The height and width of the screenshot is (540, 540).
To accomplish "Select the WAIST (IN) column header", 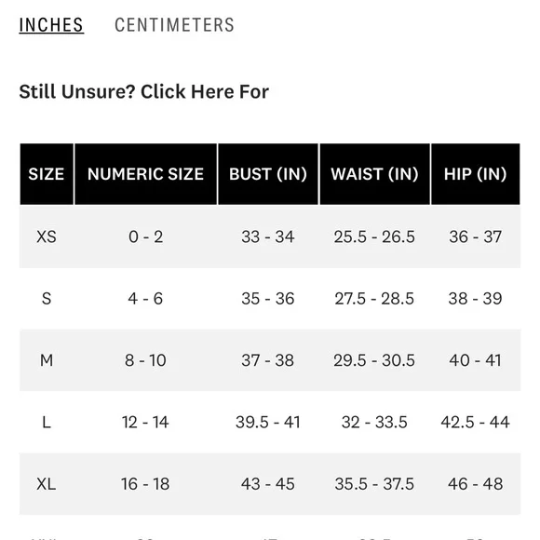I will (x=374, y=174).
